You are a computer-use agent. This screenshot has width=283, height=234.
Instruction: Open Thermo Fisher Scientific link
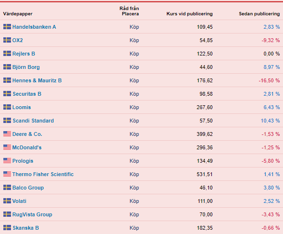click(x=43, y=174)
